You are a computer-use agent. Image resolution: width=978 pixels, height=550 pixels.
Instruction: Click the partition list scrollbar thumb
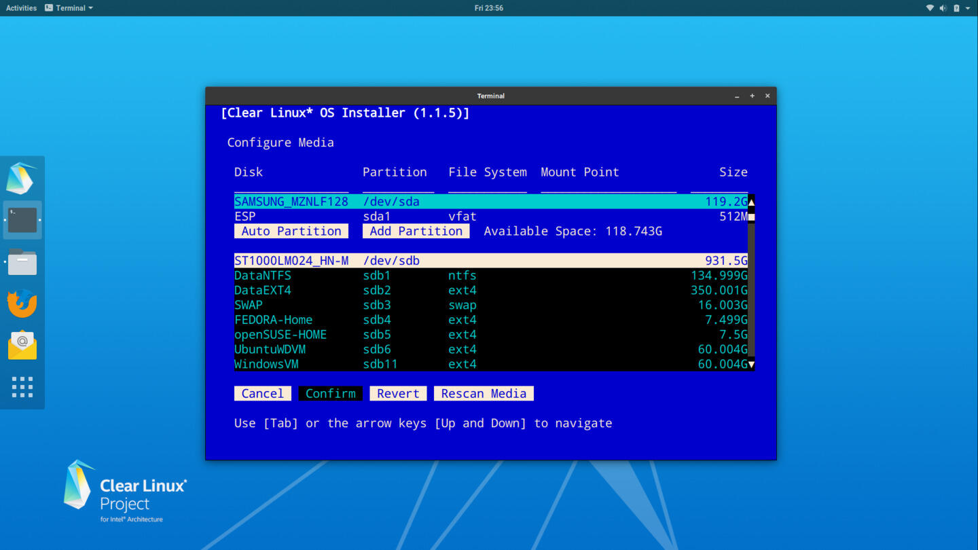[x=751, y=217]
